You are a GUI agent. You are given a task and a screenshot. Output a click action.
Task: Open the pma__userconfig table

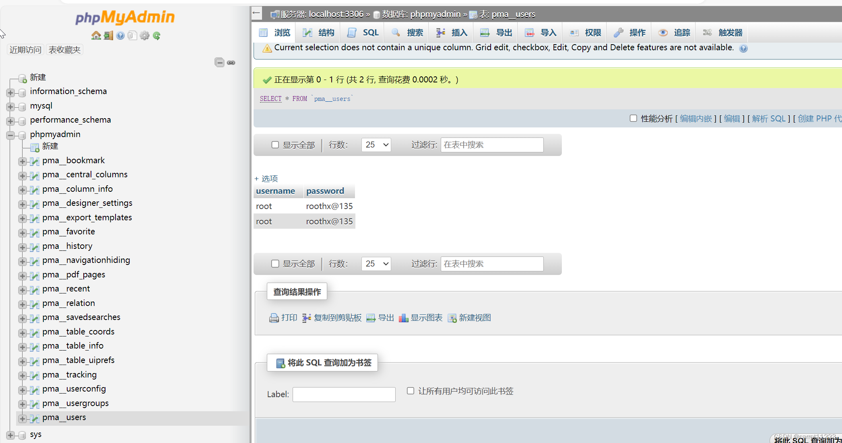point(74,389)
